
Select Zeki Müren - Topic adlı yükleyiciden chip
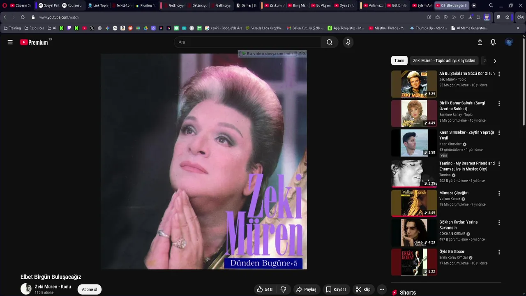tap(444, 60)
